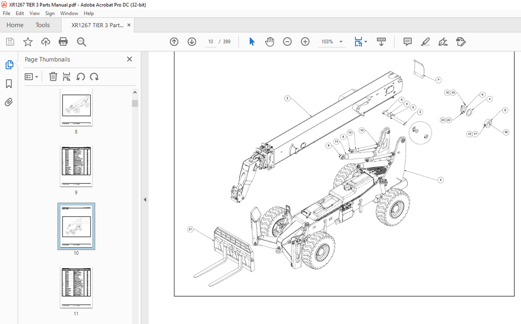Toggle favorite star for current tool
This screenshot has height=324, width=521.
coord(28,42)
